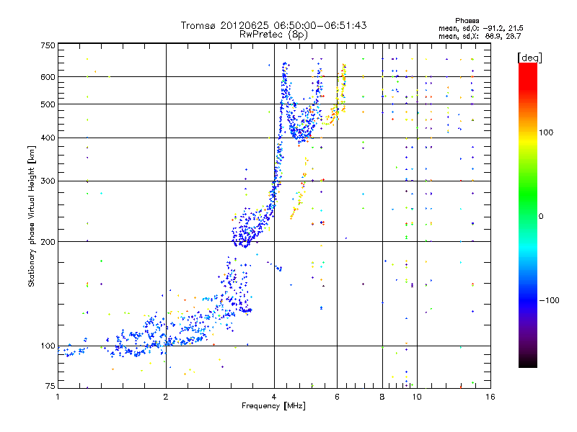This screenshot has height=432, width=577.
Task: Click the colorbar tick label '-100'
Action: pyautogui.click(x=549, y=300)
